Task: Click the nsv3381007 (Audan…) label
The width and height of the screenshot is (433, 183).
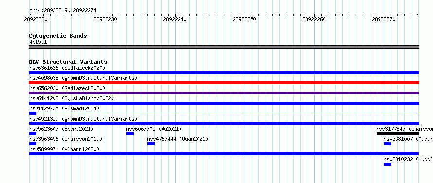Action: (408, 139)
